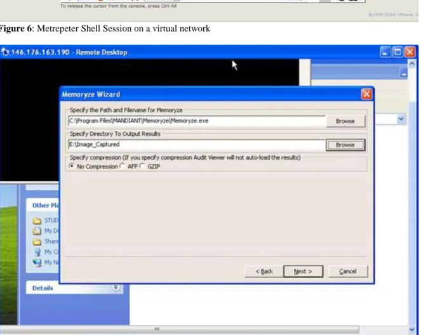Open the Shared folder icon in Other Places
The width and height of the screenshot is (421, 335).
tap(37, 242)
